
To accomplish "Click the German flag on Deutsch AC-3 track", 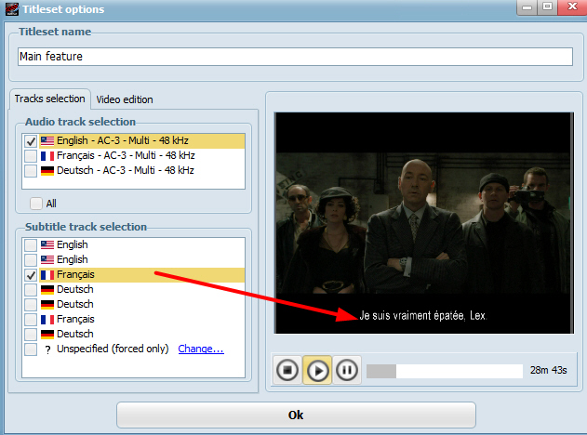I will pos(47,170).
